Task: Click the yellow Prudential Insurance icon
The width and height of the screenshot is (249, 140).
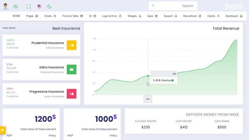Action: [x=72, y=45]
